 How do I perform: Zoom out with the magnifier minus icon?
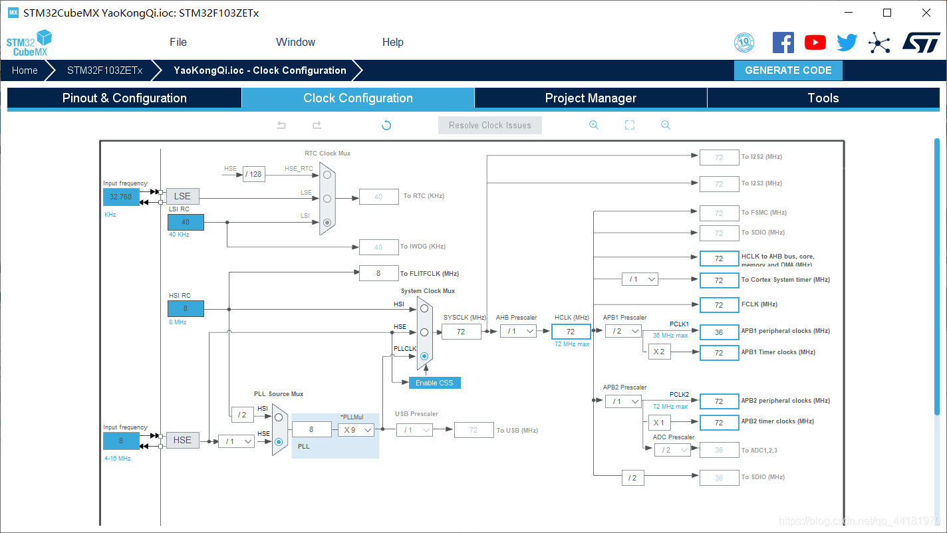tap(666, 125)
